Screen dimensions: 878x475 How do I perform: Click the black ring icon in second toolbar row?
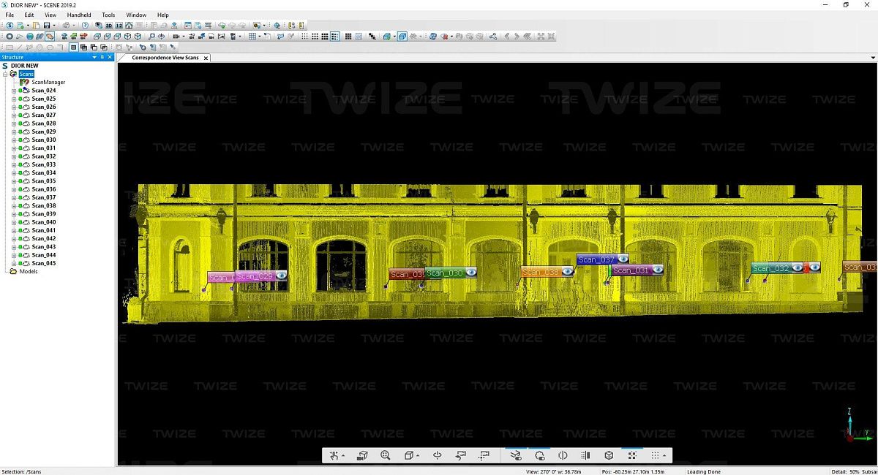[10, 37]
